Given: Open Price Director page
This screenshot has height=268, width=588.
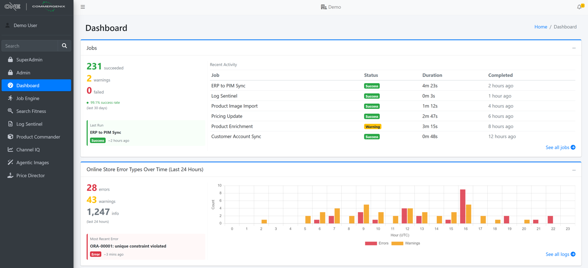Looking at the screenshot, I should pos(37,175).
